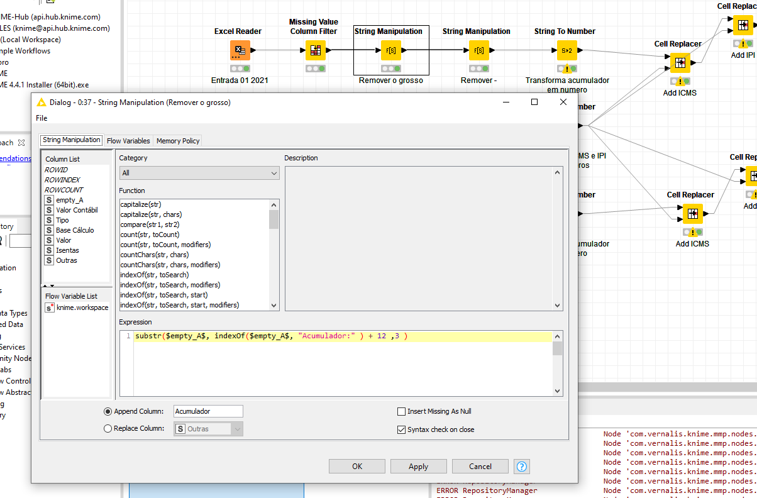757x498 pixels.
Task: Click the Cancel button
Action: (480, 466)
